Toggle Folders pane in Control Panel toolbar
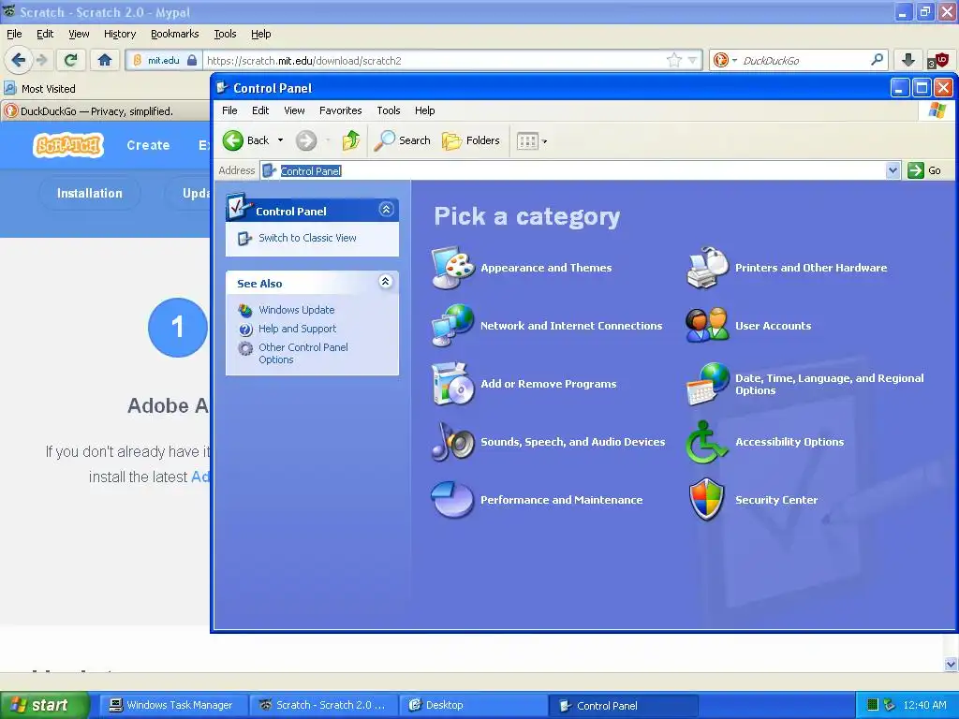959x719 pixels. (x=471, y=140)
